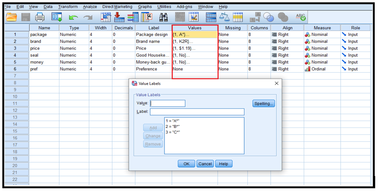Run Spell check ABC toolbar icon
Viewport: 378px width, 192px height.
(x=301, y=17)
